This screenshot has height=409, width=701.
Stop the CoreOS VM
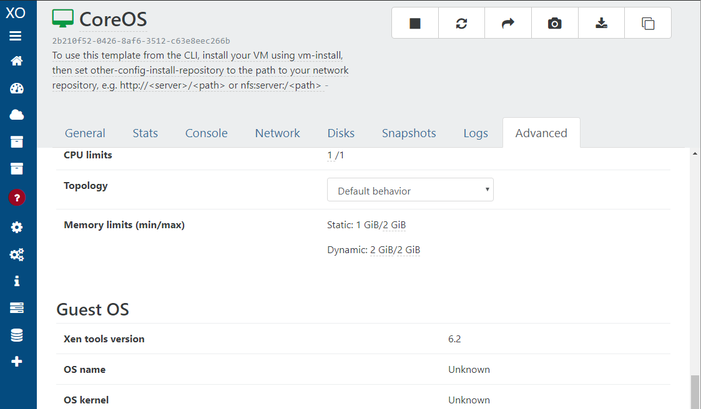point(415,23)
